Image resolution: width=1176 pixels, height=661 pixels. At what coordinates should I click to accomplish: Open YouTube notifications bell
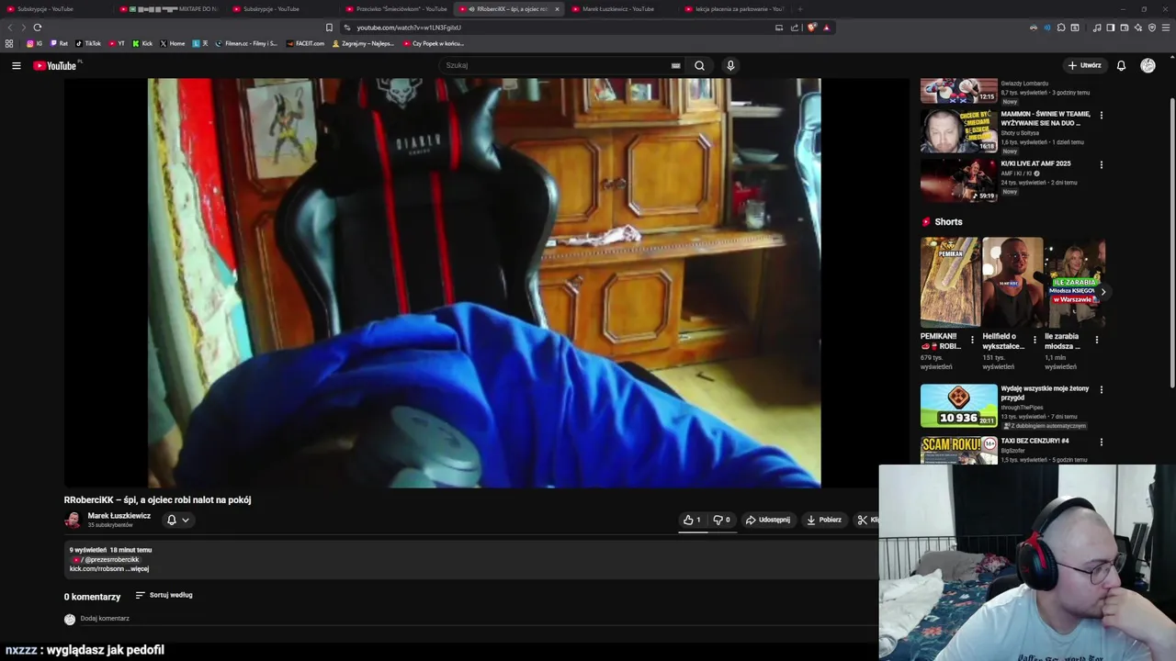point(1121,65)
